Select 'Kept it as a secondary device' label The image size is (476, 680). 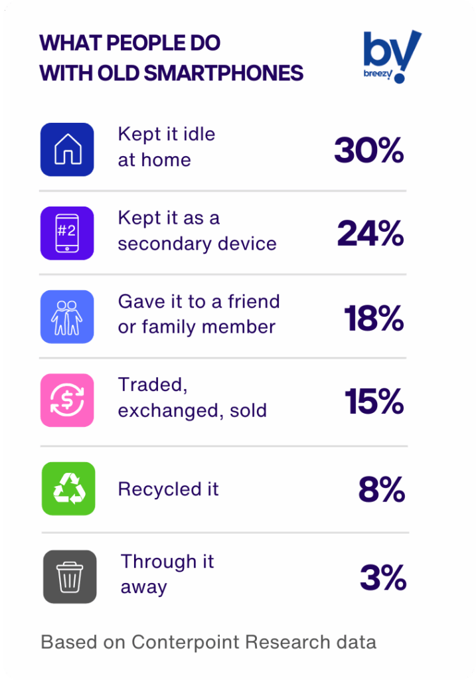[x=197, y=230]
